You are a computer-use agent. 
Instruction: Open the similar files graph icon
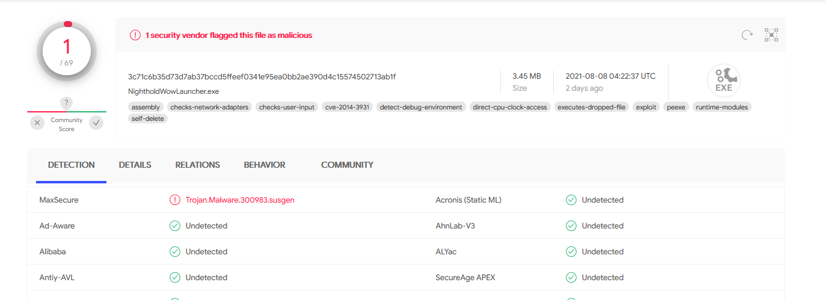[x=771, y=35]
